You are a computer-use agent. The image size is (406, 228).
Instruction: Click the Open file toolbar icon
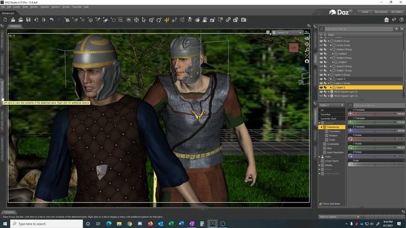point(13,20)
